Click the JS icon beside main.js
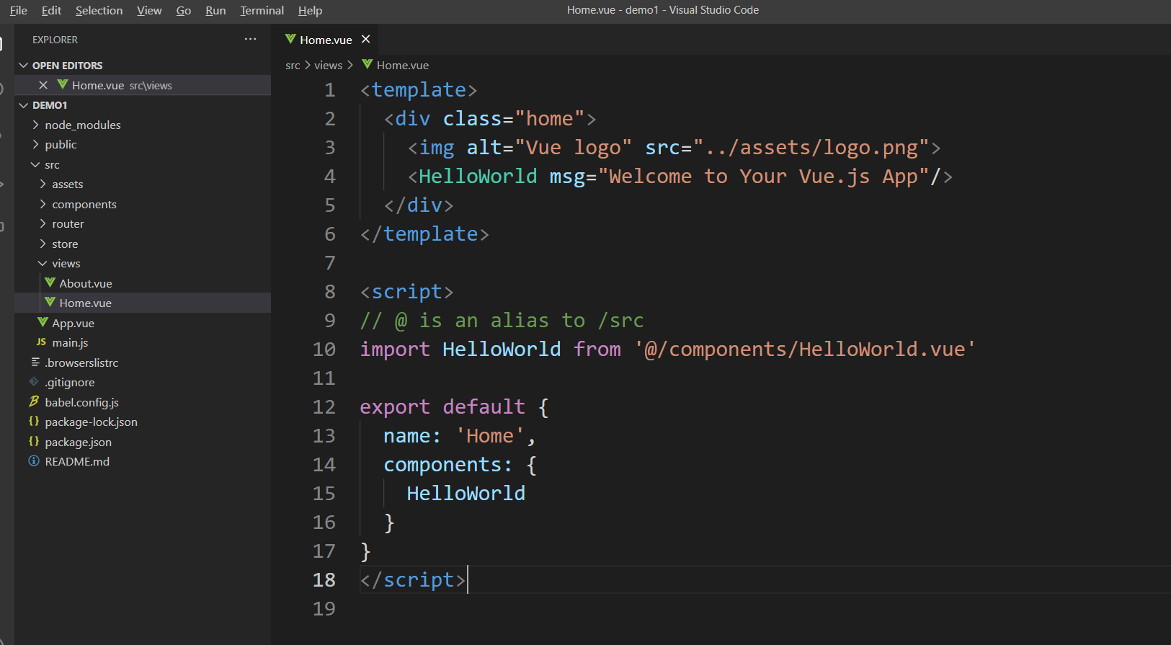1171x645 pixels. 41,342
